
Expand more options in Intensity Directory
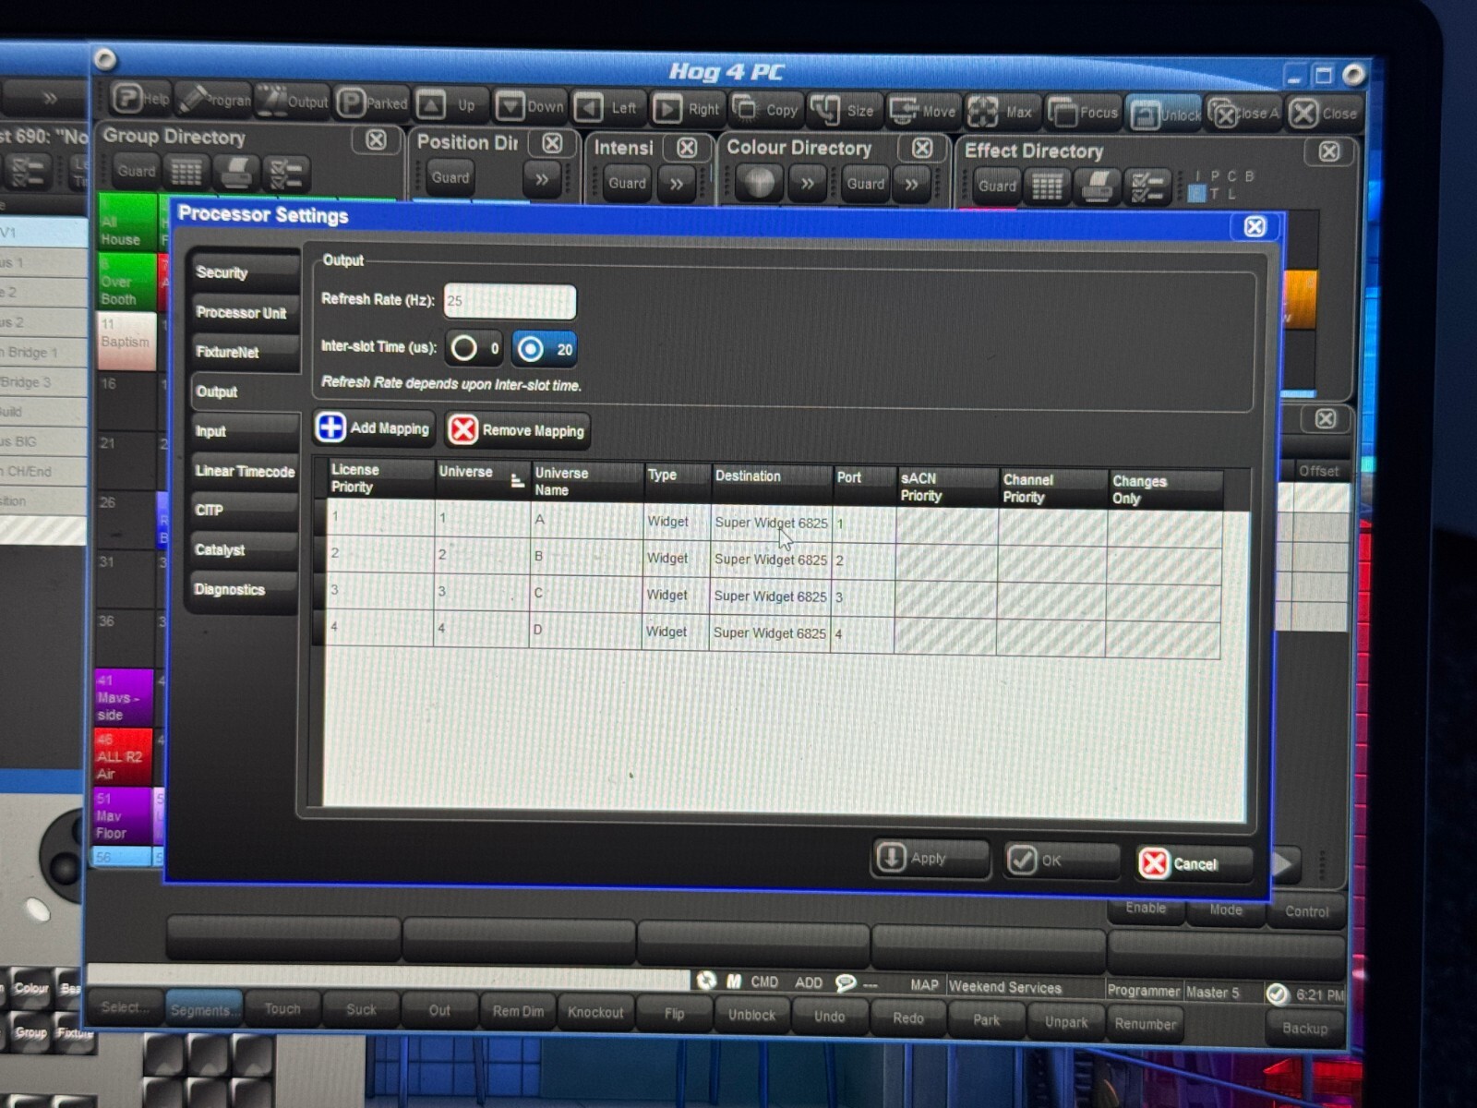tap(677, 184)
